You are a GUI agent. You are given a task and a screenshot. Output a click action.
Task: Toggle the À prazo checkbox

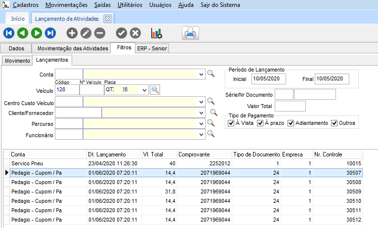coord(260,123)
